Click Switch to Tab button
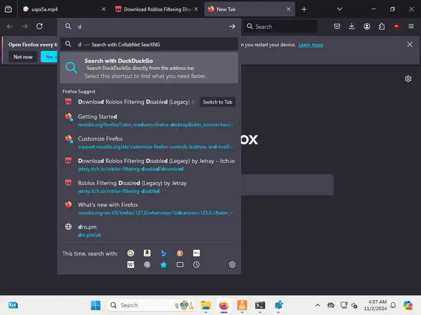The width and height of the screenshot is (421, 315). point(217,102)
